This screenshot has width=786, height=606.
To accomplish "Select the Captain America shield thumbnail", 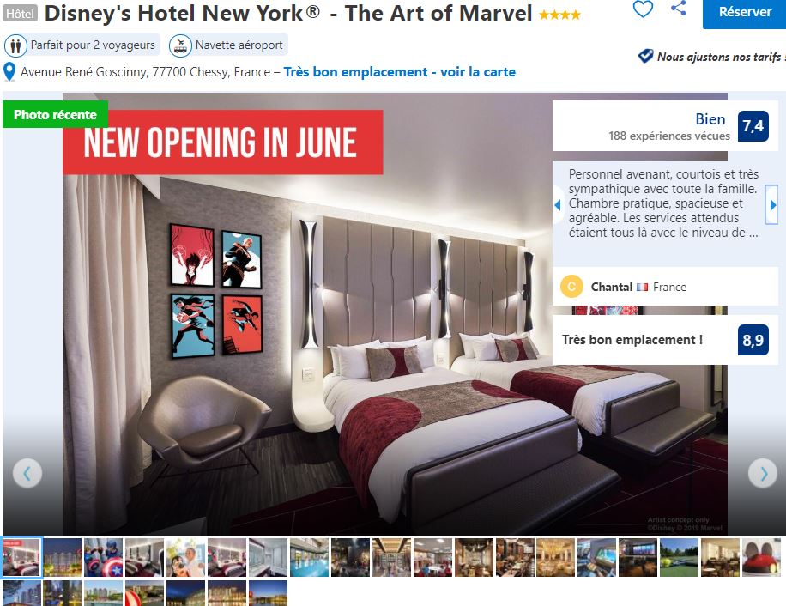I will tap(104, 557).
